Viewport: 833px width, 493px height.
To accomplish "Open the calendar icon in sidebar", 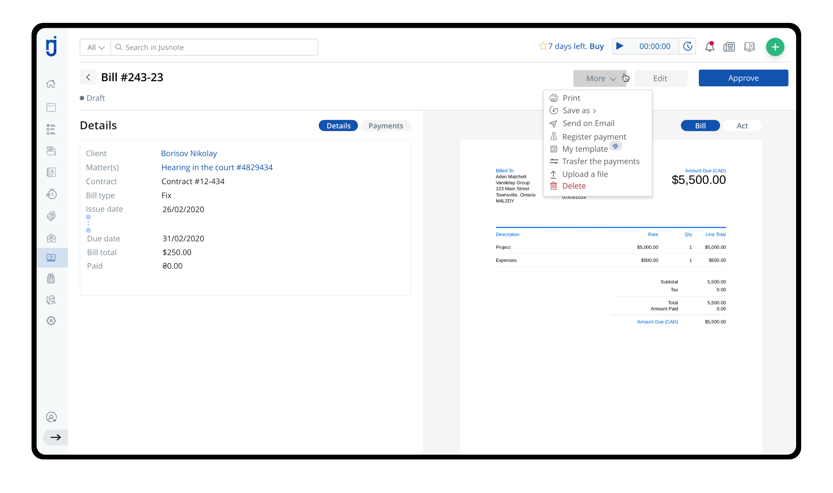I will [51, 107].
